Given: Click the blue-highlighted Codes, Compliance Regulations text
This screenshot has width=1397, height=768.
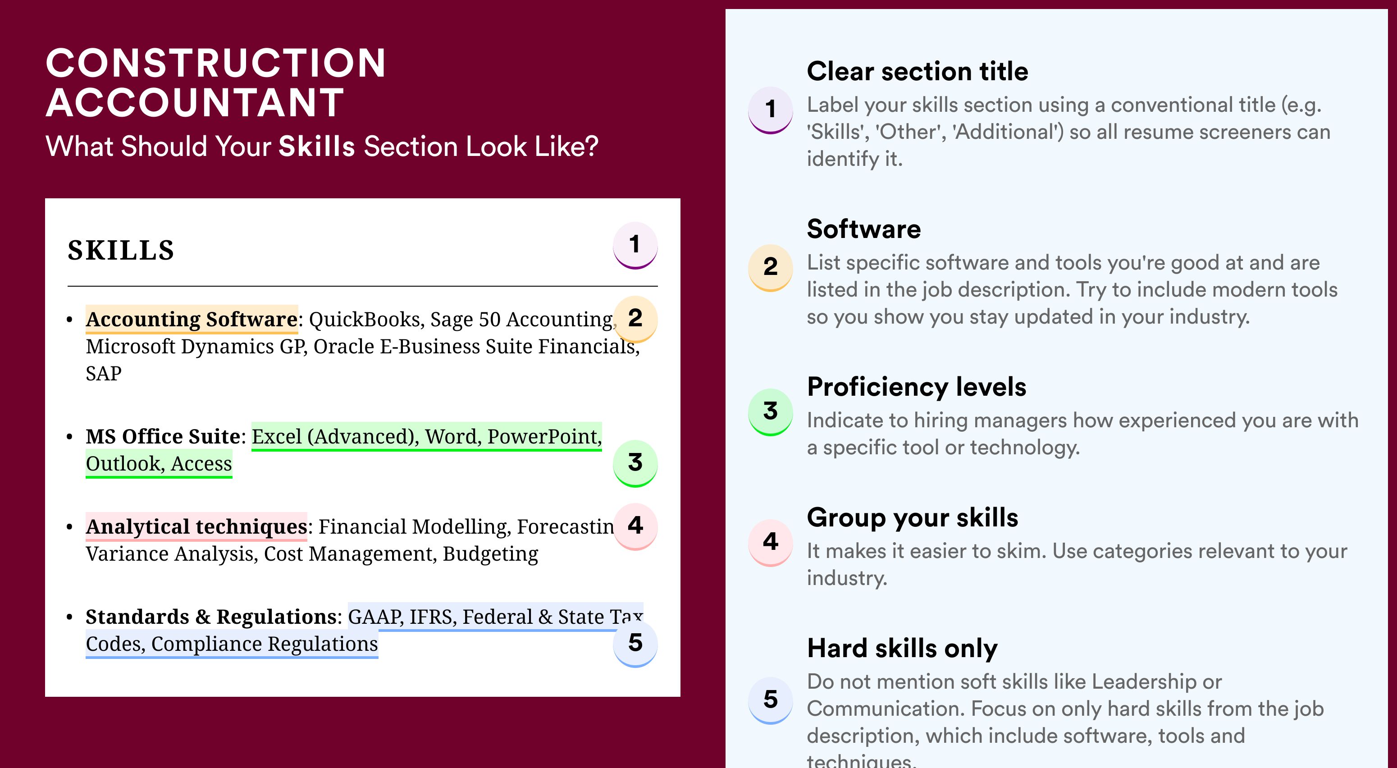Looking at the screenshot, I should coord(232,644).
